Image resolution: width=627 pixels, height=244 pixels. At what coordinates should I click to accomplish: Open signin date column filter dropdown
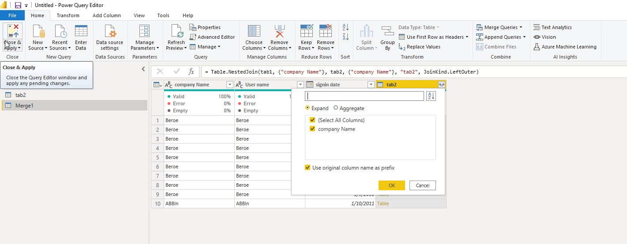pyautogui.click(x=371, y=85)
